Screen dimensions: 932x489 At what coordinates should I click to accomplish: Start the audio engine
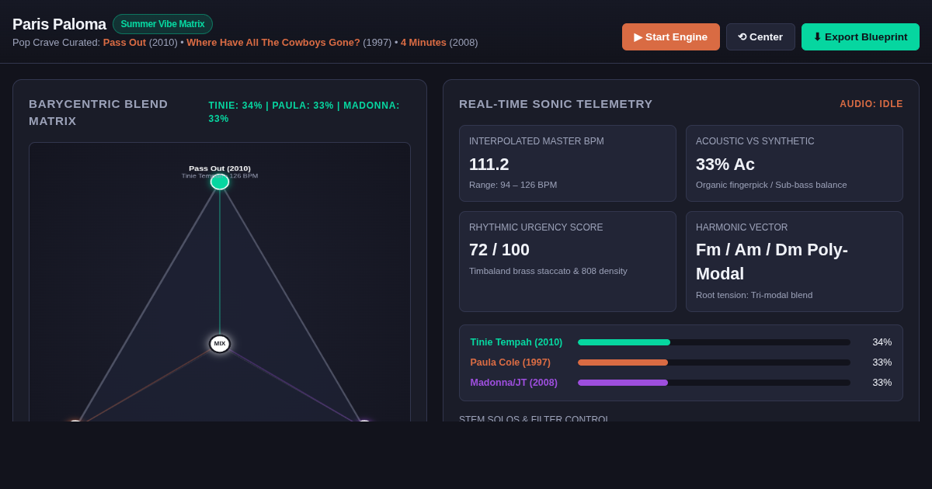671,36
